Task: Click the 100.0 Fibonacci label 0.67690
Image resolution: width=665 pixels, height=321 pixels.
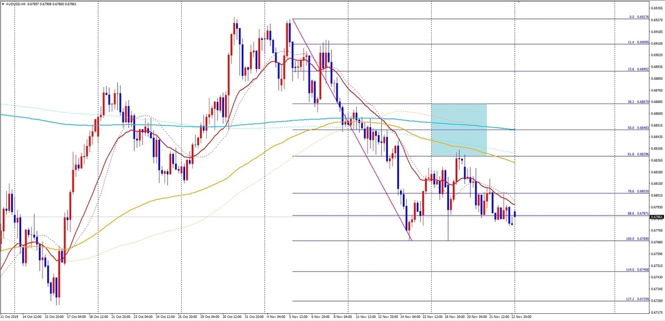Action: [x=637, y=239]
